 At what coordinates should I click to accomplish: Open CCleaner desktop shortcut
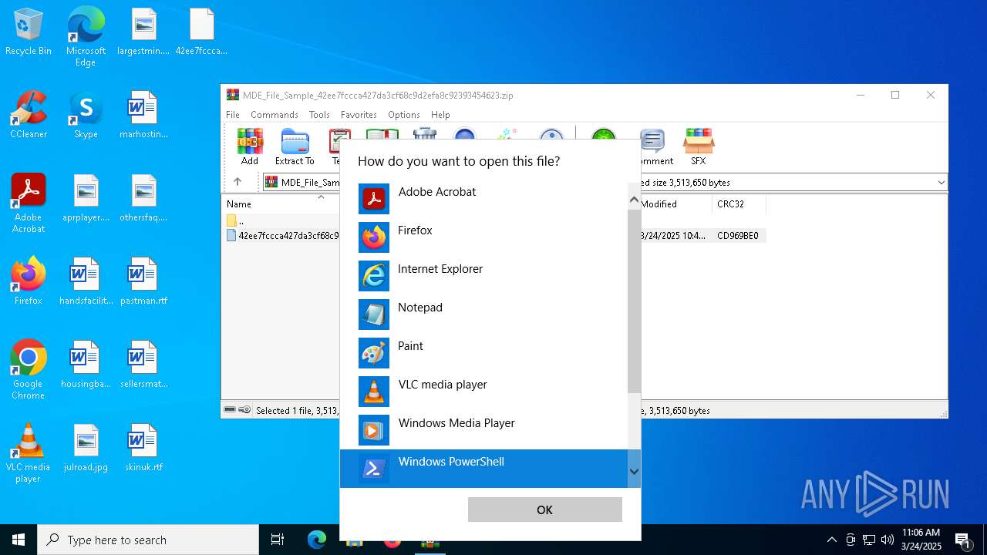pyautogui.click(x=29, y=116)
